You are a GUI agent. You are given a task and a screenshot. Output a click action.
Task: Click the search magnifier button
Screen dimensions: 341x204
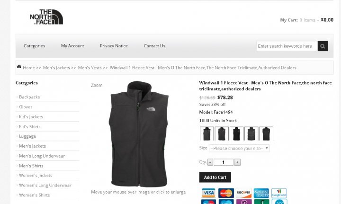click(323, 46)
